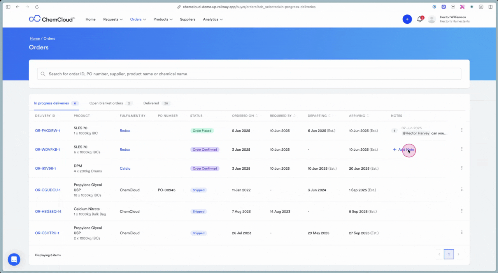Switch to Open blanket orders tab
The width and height of the screenshot is (498, 273).
pyautogui.click(x=111, y=103)
